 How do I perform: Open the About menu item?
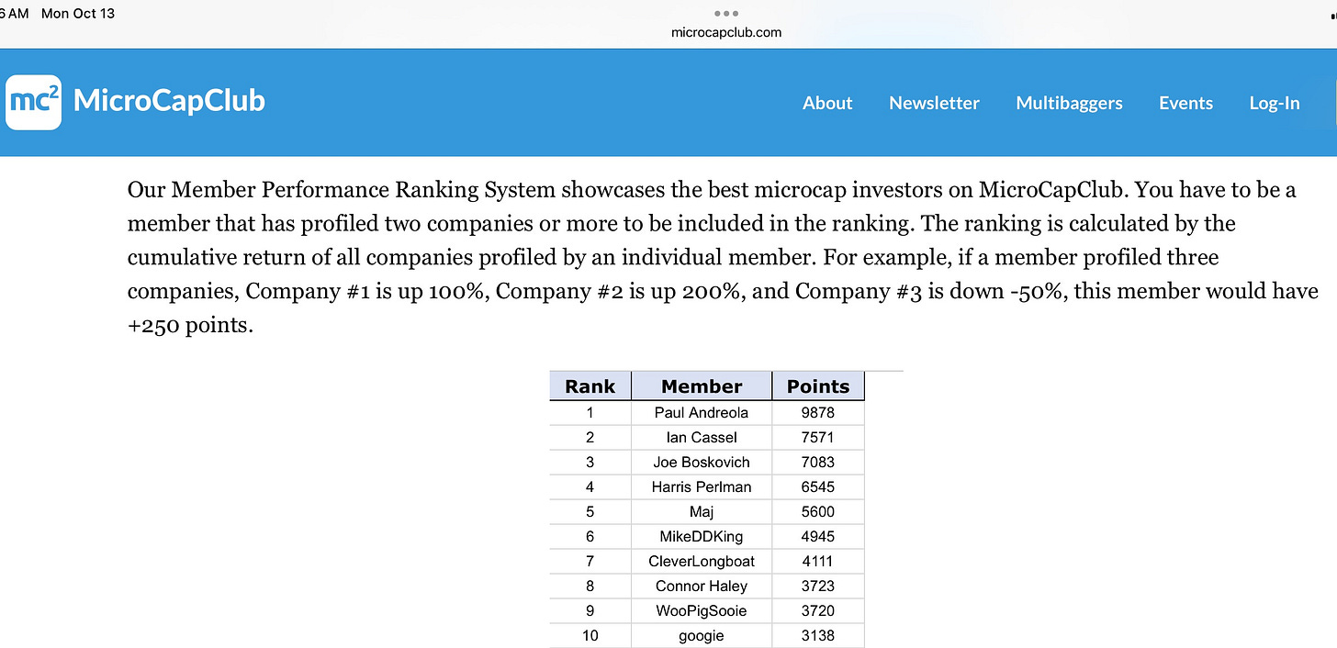tap(827, 103)
